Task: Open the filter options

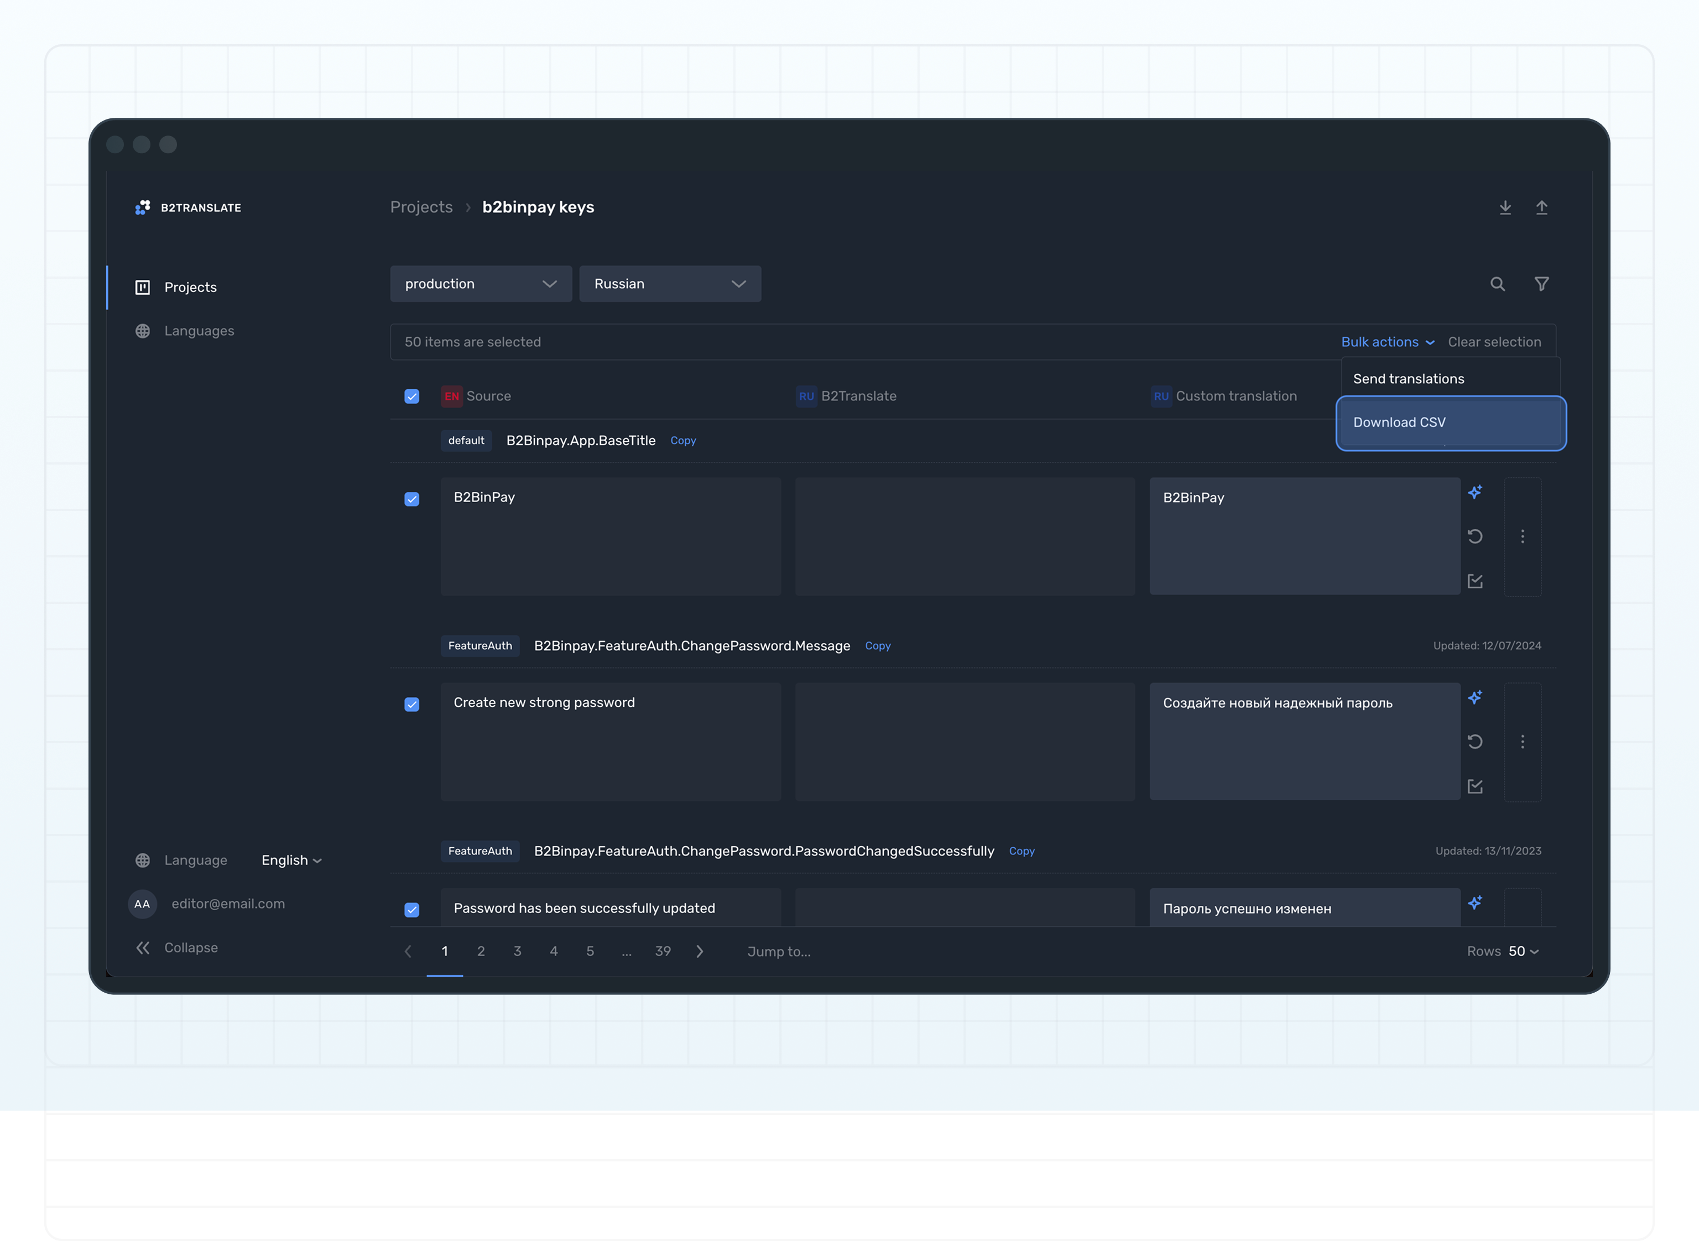Action: click(x=1541, y=284)
